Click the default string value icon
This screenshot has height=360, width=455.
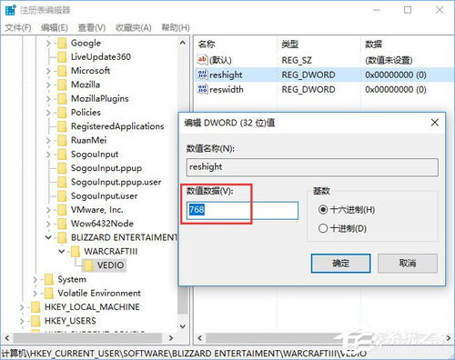pos(202,60)
